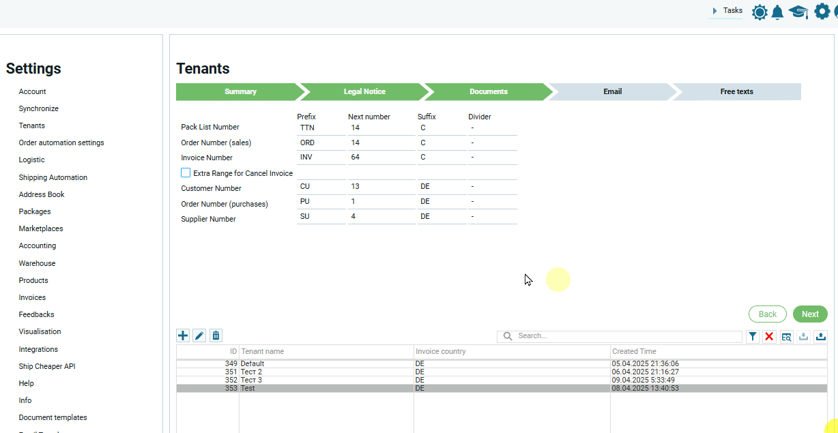
Task: Click the Back button
Action: 767,314
